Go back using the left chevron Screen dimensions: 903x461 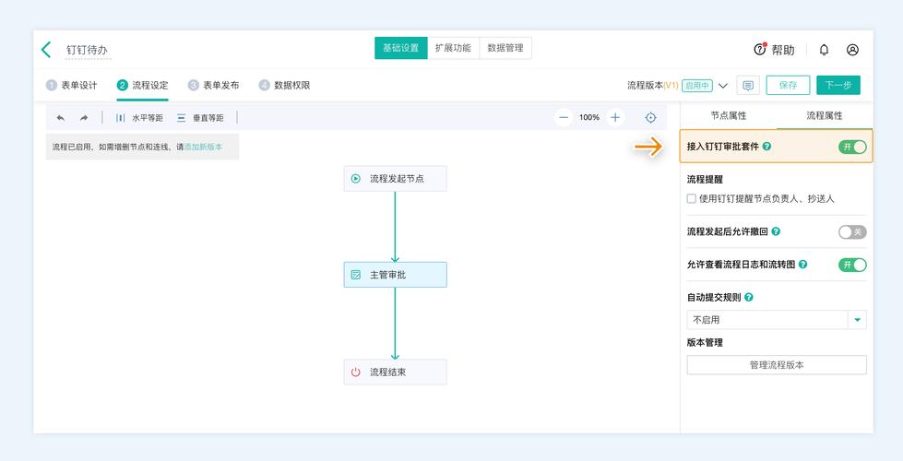[46, 50]
